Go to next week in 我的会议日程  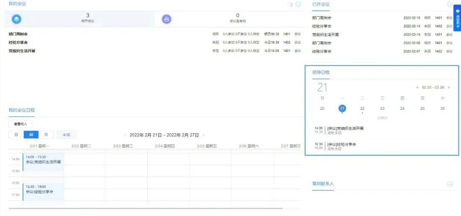click(x=204, y=135)
